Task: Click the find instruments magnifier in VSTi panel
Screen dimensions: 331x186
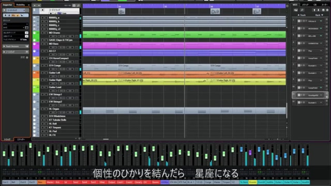Action: [302, 10]
